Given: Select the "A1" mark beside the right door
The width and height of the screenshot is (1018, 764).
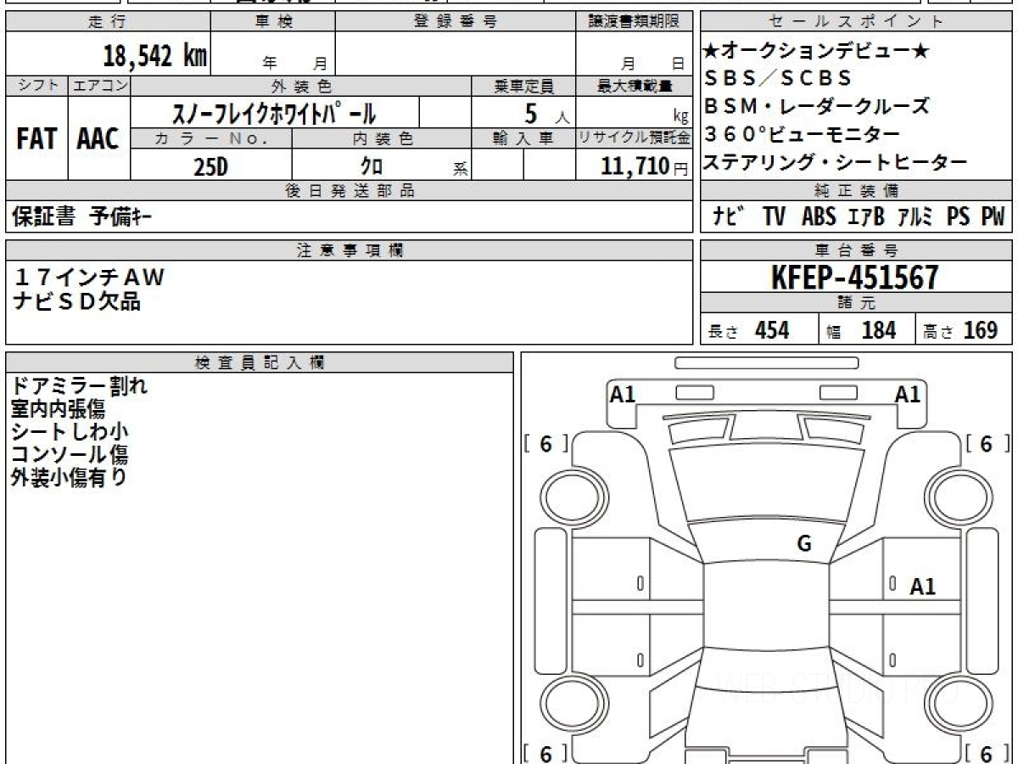Looking at the screenshot, I should 923,586.
